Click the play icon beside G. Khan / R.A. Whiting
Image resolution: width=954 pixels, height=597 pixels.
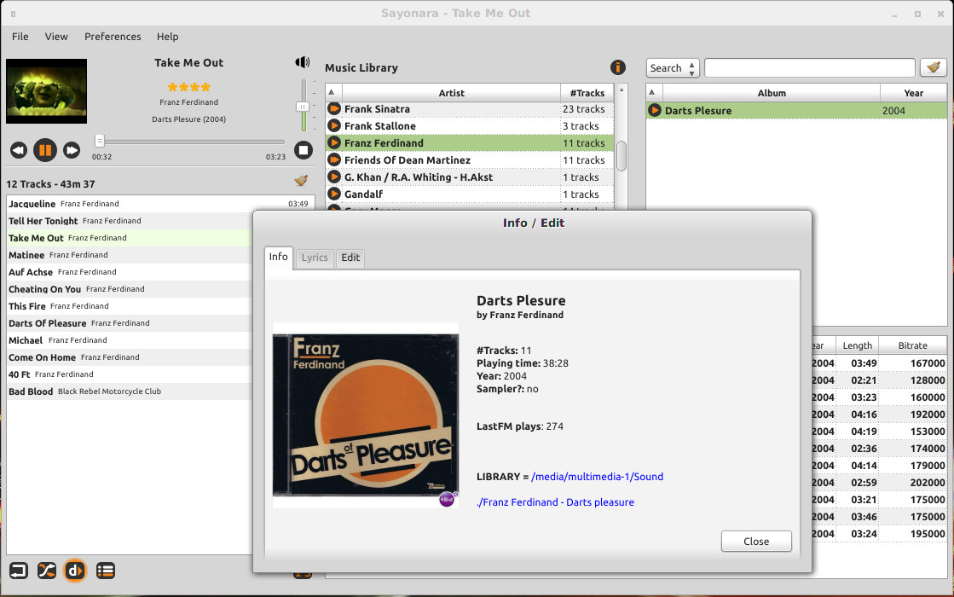[x=334, y=177]
